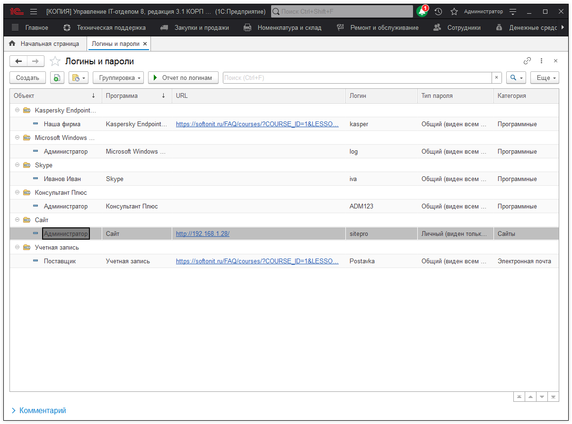Create new item by copying icon
Viewport: 572px width, 424px height.
[x=57, y=78]
